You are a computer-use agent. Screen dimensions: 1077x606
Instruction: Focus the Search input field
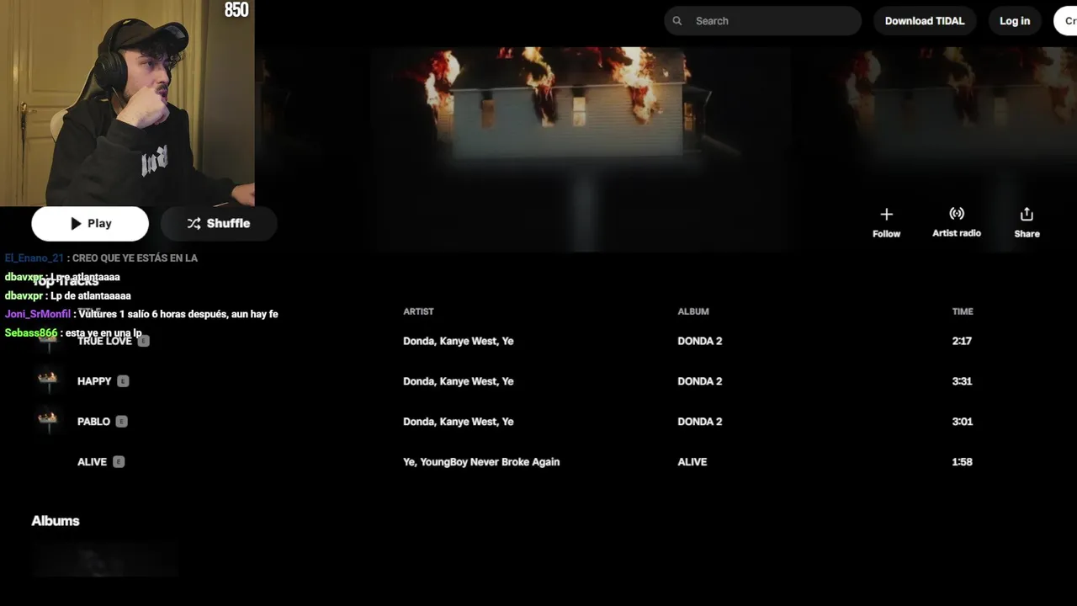pyautogui.click(x=762, y=21)
